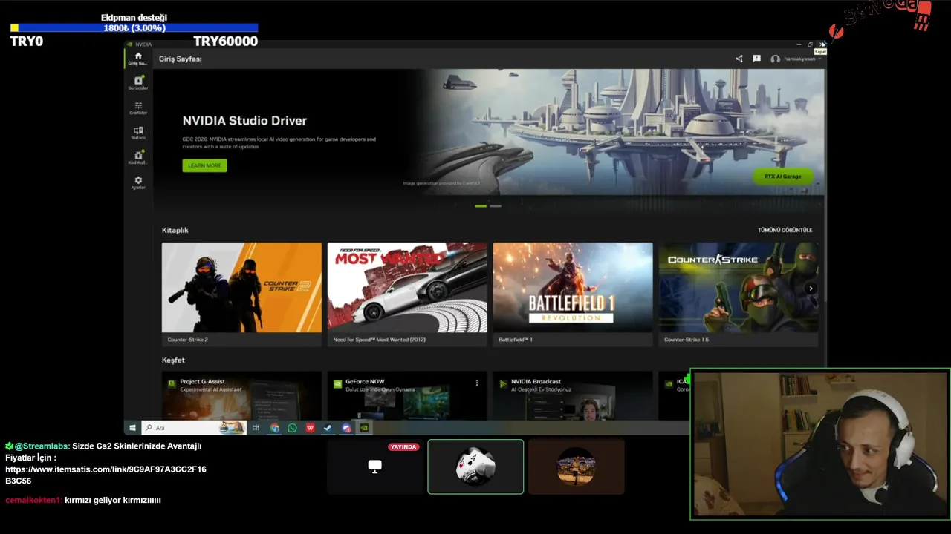
Task: Open the Counter-Strike 2 game thumbnail
Action: point(241,288)
